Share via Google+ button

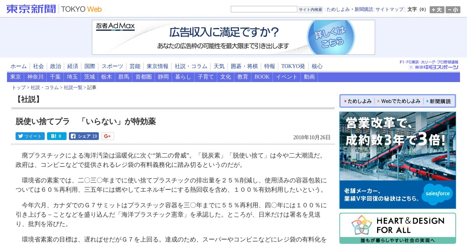[x=108, y=136]
